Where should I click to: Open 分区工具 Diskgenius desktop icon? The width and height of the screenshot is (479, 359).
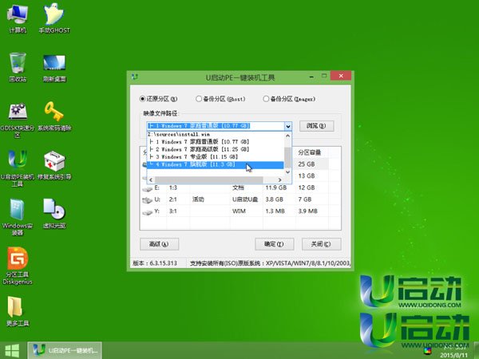click(18, 266)
